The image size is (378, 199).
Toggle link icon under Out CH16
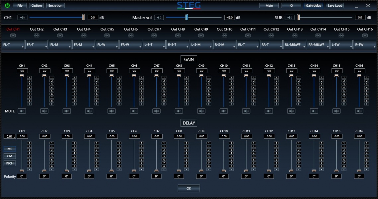(x=365, y=35)
